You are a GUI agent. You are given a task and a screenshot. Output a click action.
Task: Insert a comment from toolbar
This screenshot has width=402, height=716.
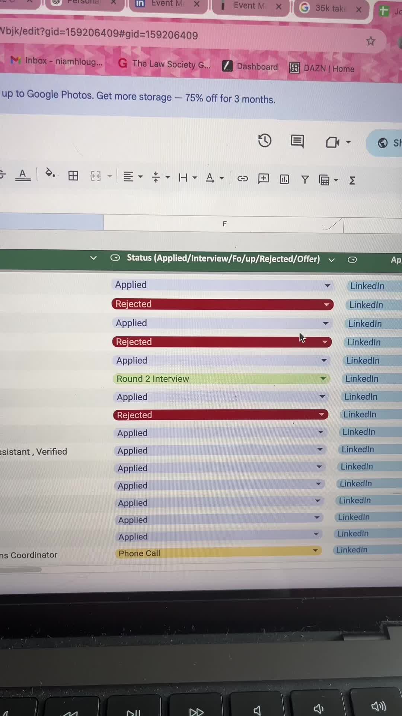264,179
